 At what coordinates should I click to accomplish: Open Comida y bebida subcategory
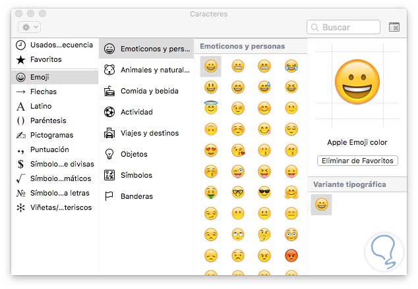149,91
